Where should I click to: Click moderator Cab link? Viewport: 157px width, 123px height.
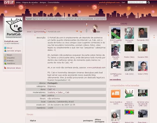67,92
